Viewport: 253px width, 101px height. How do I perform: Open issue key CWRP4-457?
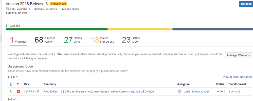(32, 91)
